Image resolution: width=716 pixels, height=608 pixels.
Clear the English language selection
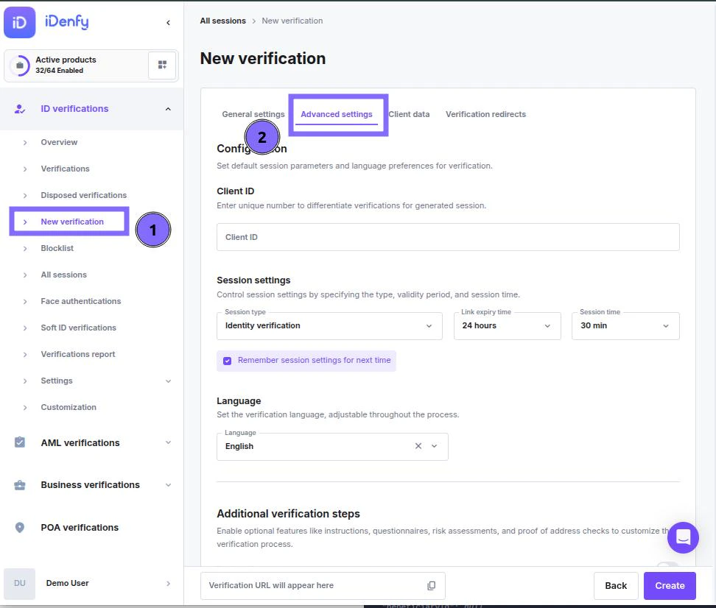pyautogui.click(x=418, y=446)
